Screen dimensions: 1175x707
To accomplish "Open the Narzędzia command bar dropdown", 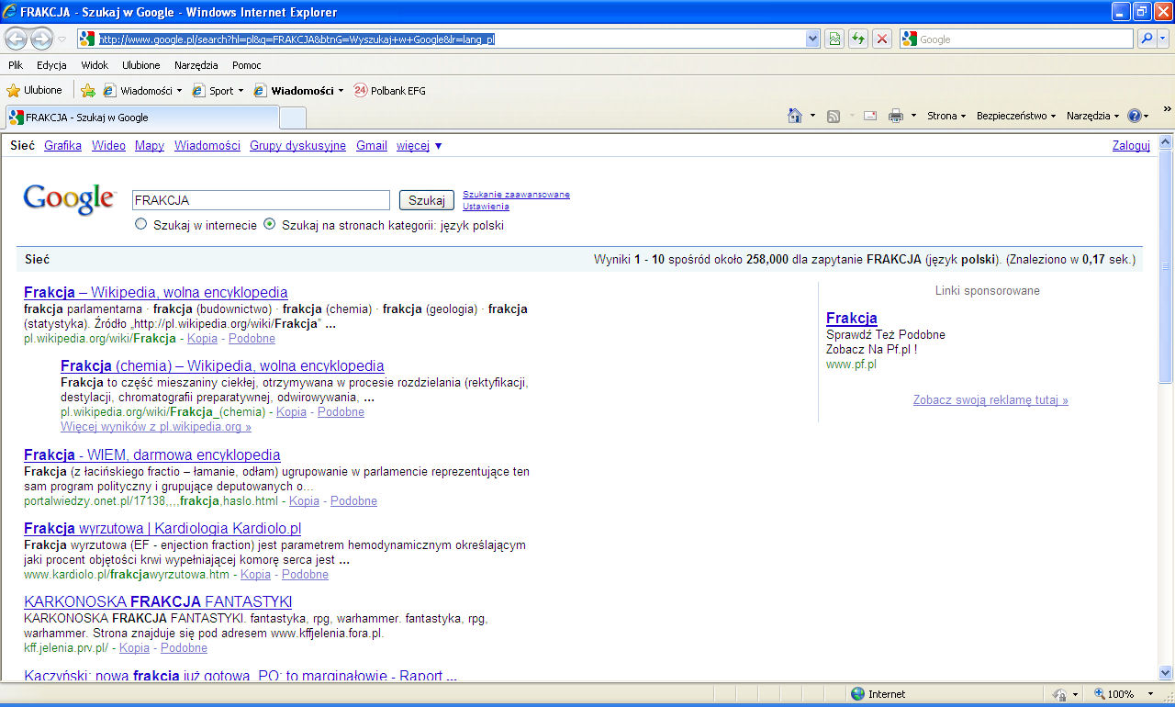I will (x=1093, y=116).
